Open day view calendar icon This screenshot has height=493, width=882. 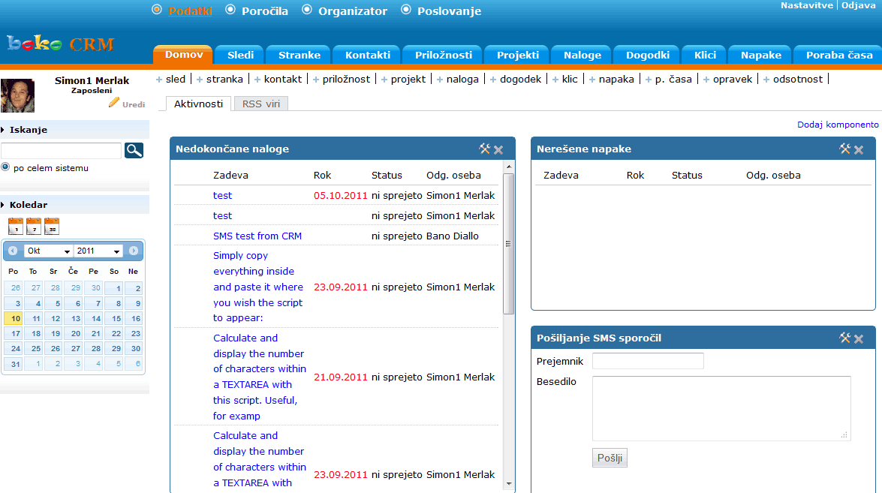(x=16, y=226)
